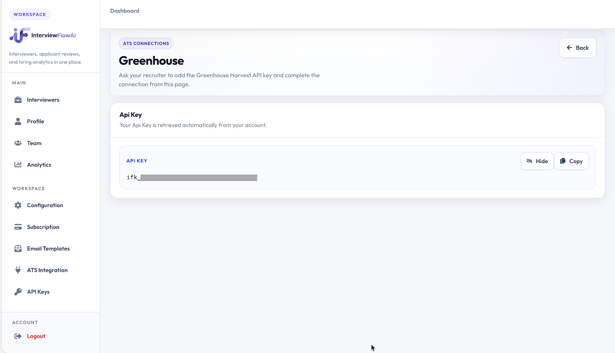Hide the API key value

click(x=537, y=161)
